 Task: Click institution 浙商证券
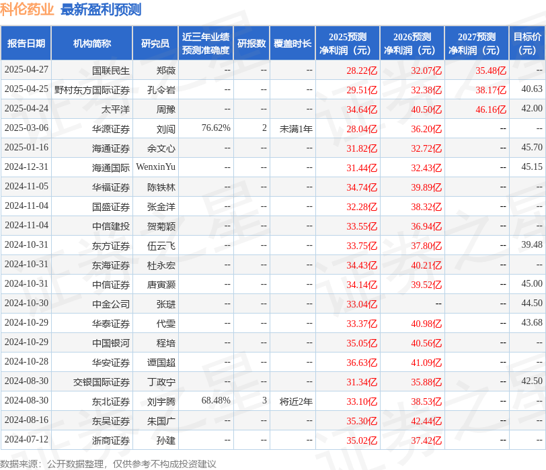click(111, 440)
